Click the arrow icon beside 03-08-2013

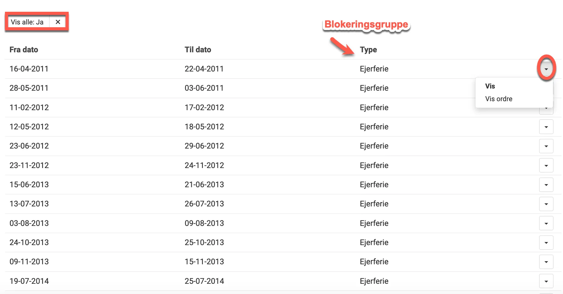546,223
